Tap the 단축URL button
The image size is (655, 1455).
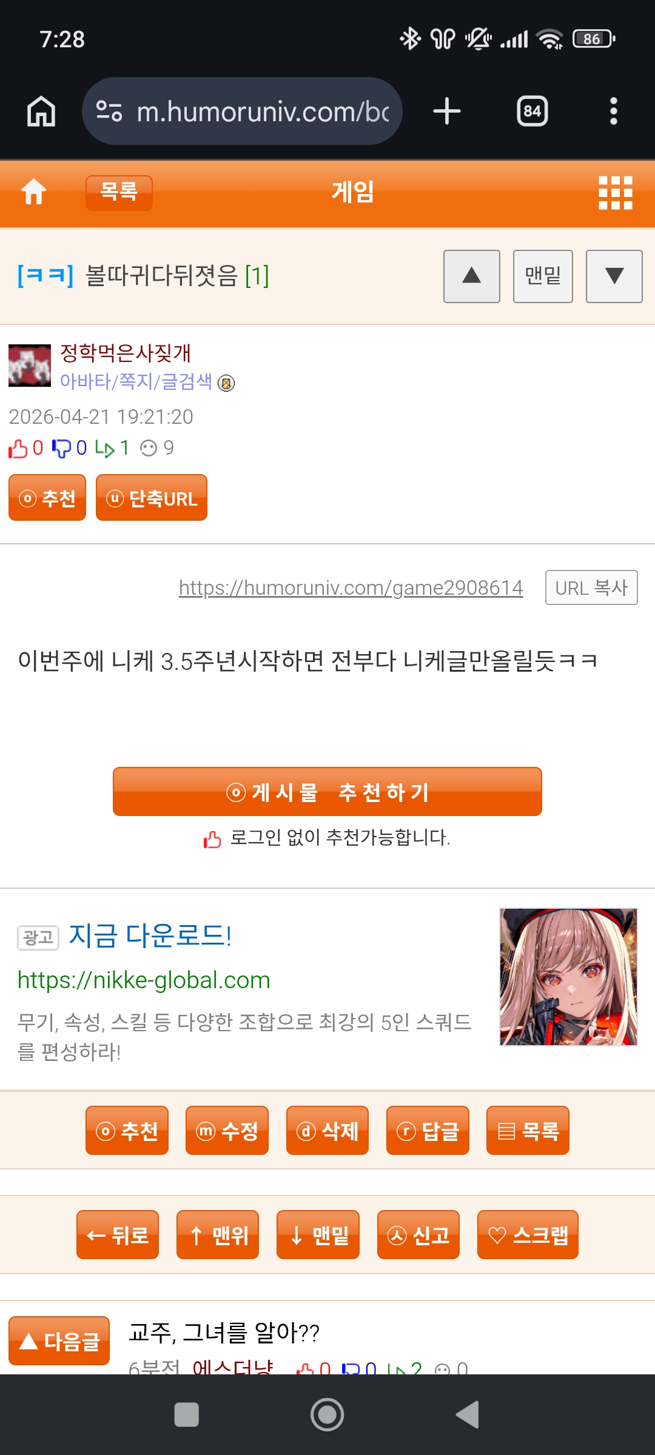[152, 498]
